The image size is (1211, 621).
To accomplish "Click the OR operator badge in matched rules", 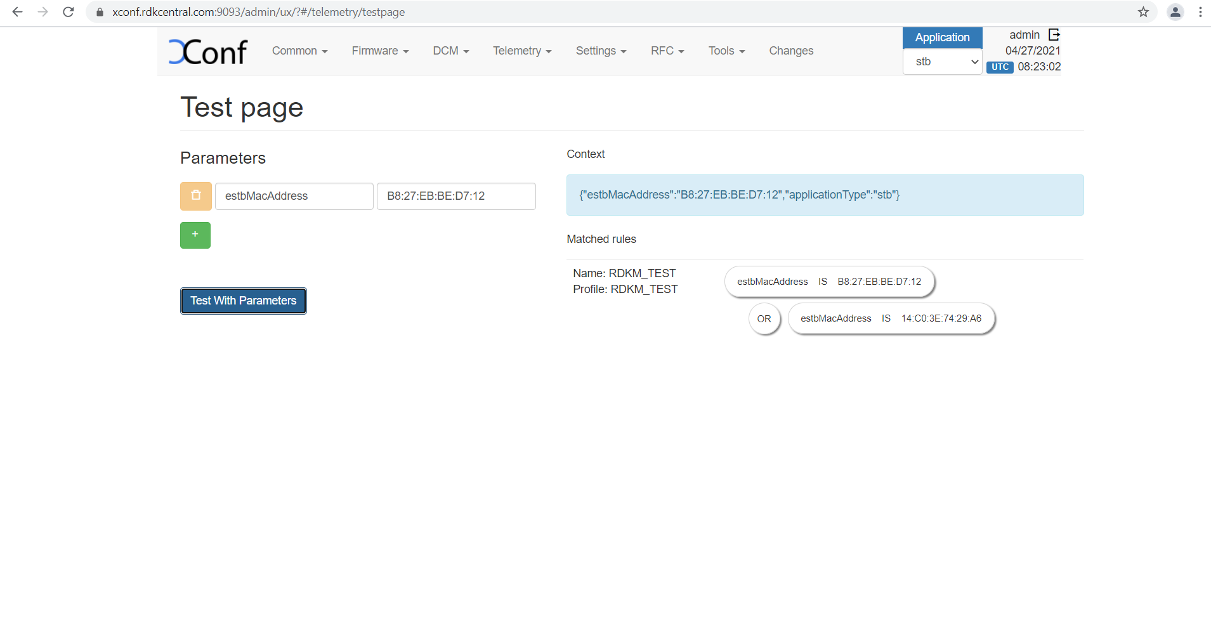I will tap(764, 319).
